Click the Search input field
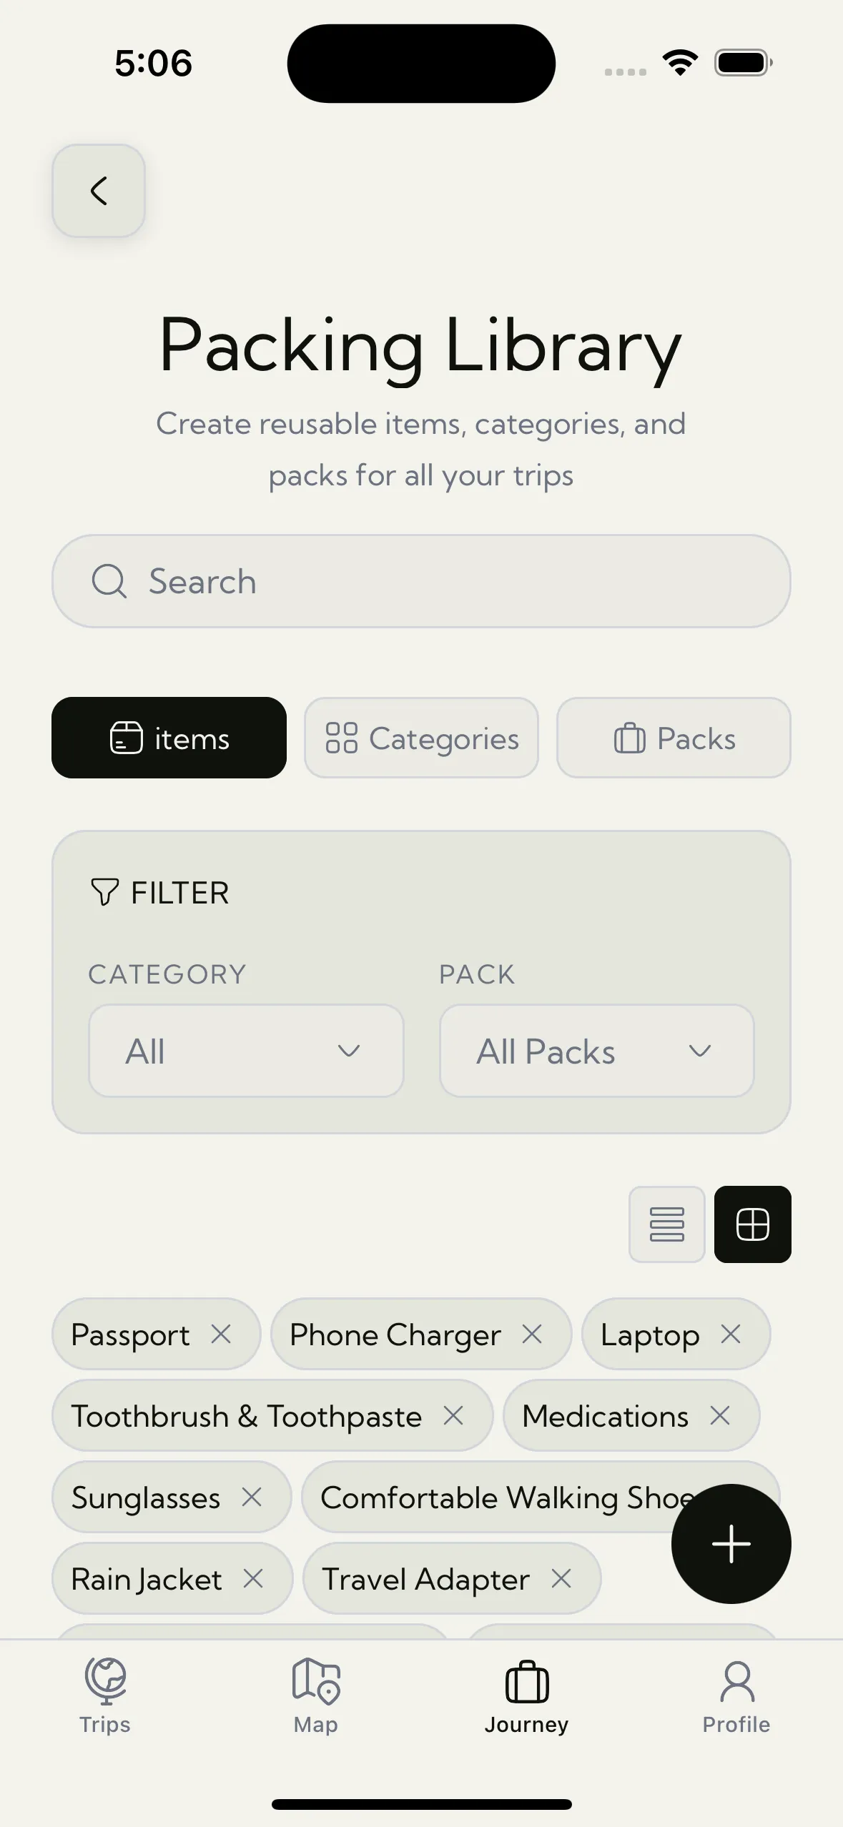843x1827 pixels. 421,581
